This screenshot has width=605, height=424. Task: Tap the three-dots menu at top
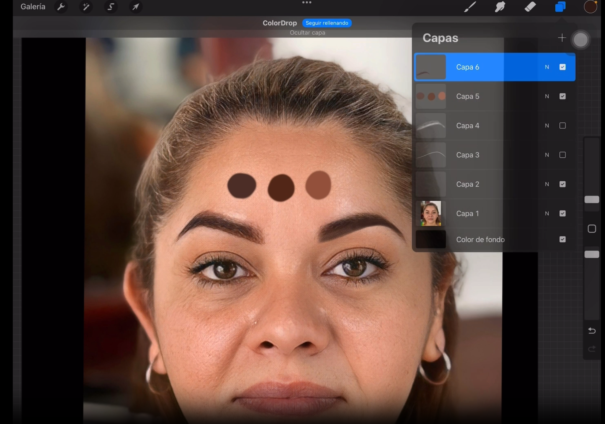tap(307, 2)
